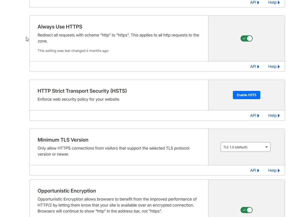Click API arrow icon in Always Use HTTPS card
Screen dimensions: 307x217
(x=258, y=67)
